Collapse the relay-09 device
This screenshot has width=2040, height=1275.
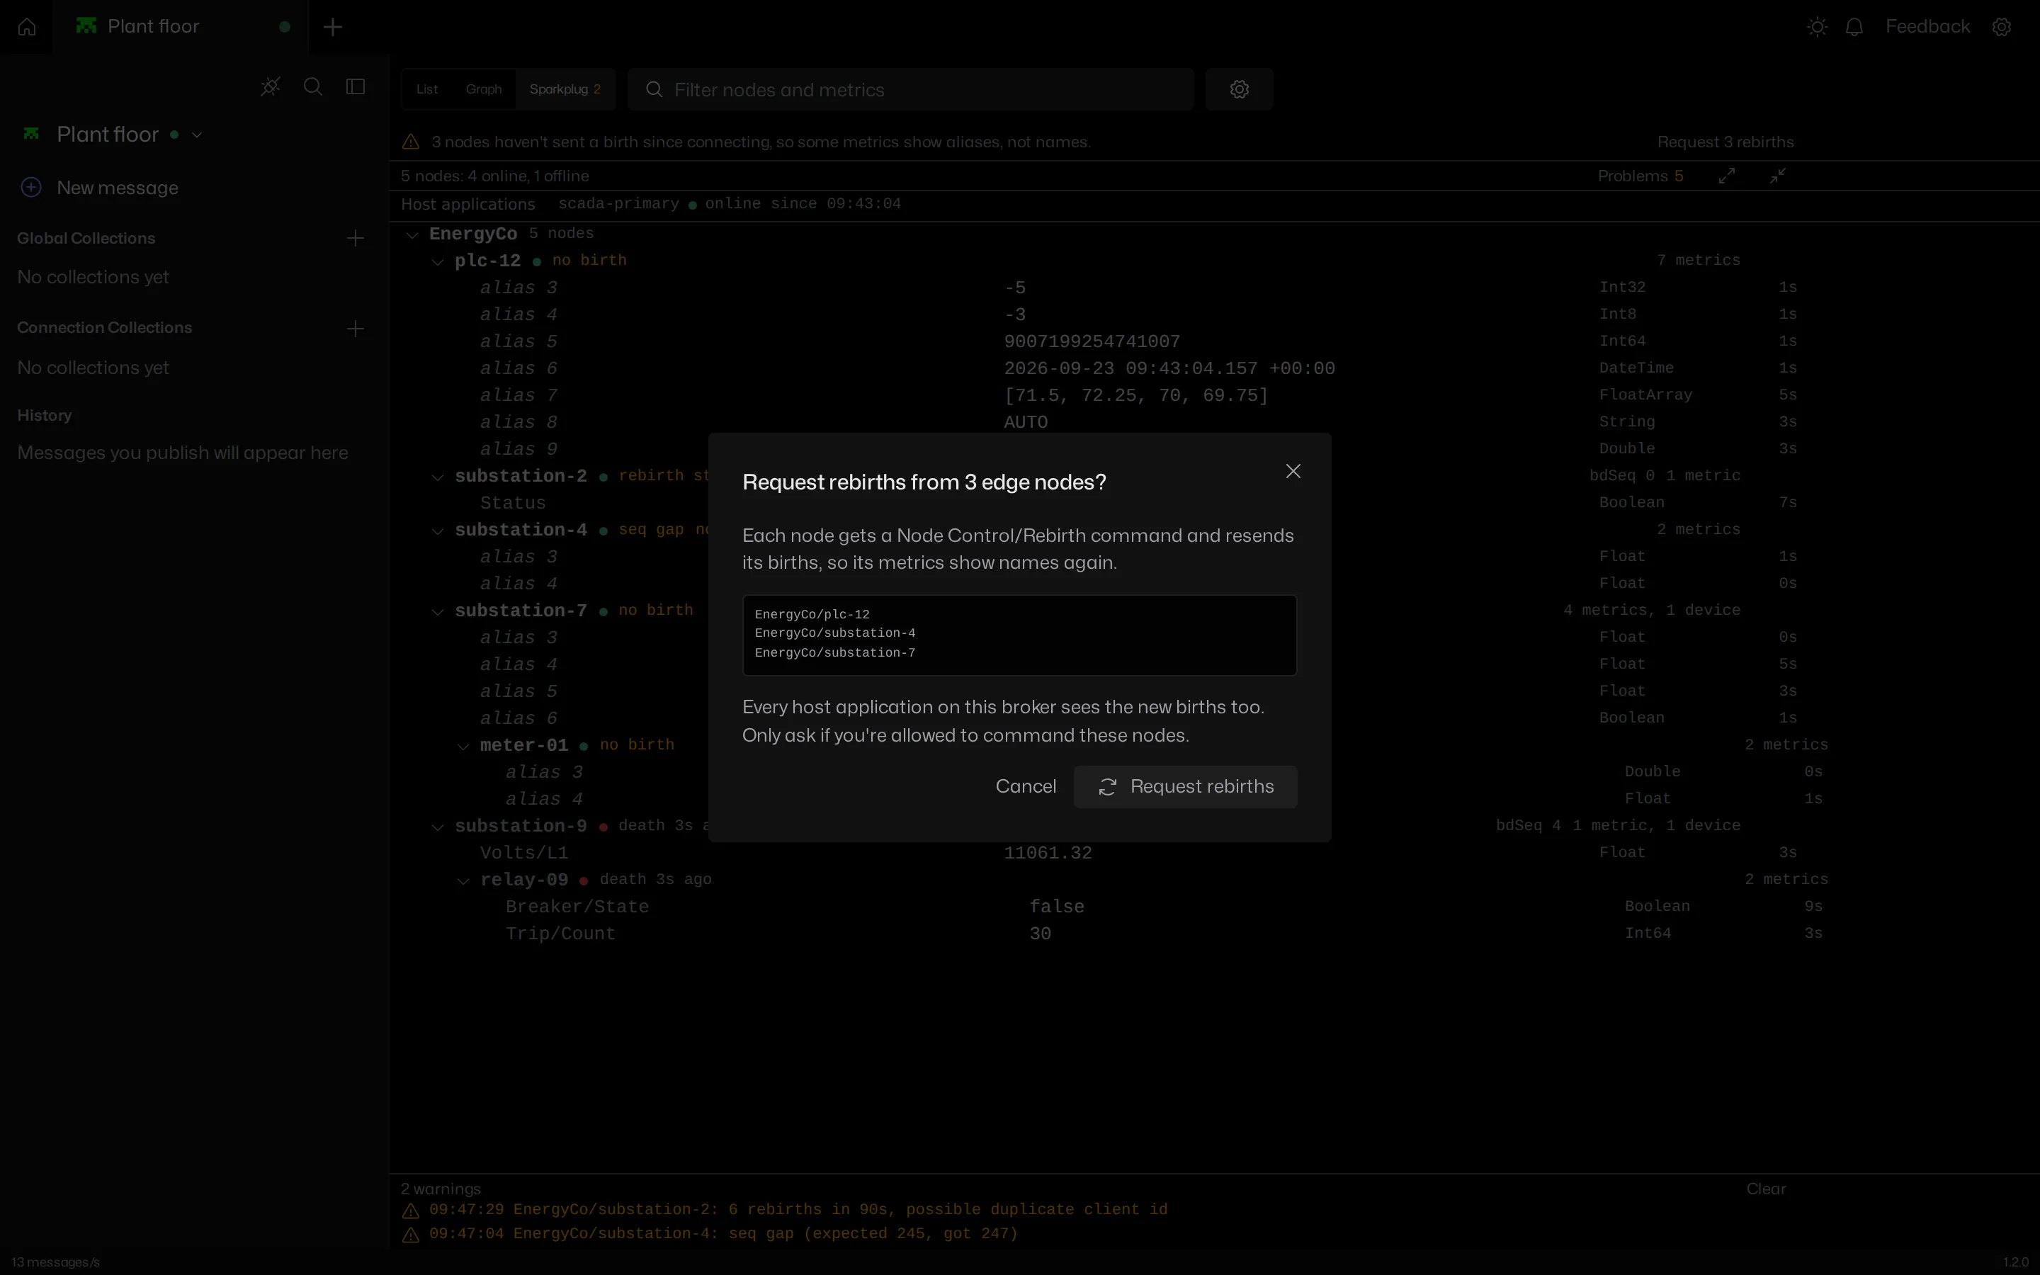pos(463,881)
